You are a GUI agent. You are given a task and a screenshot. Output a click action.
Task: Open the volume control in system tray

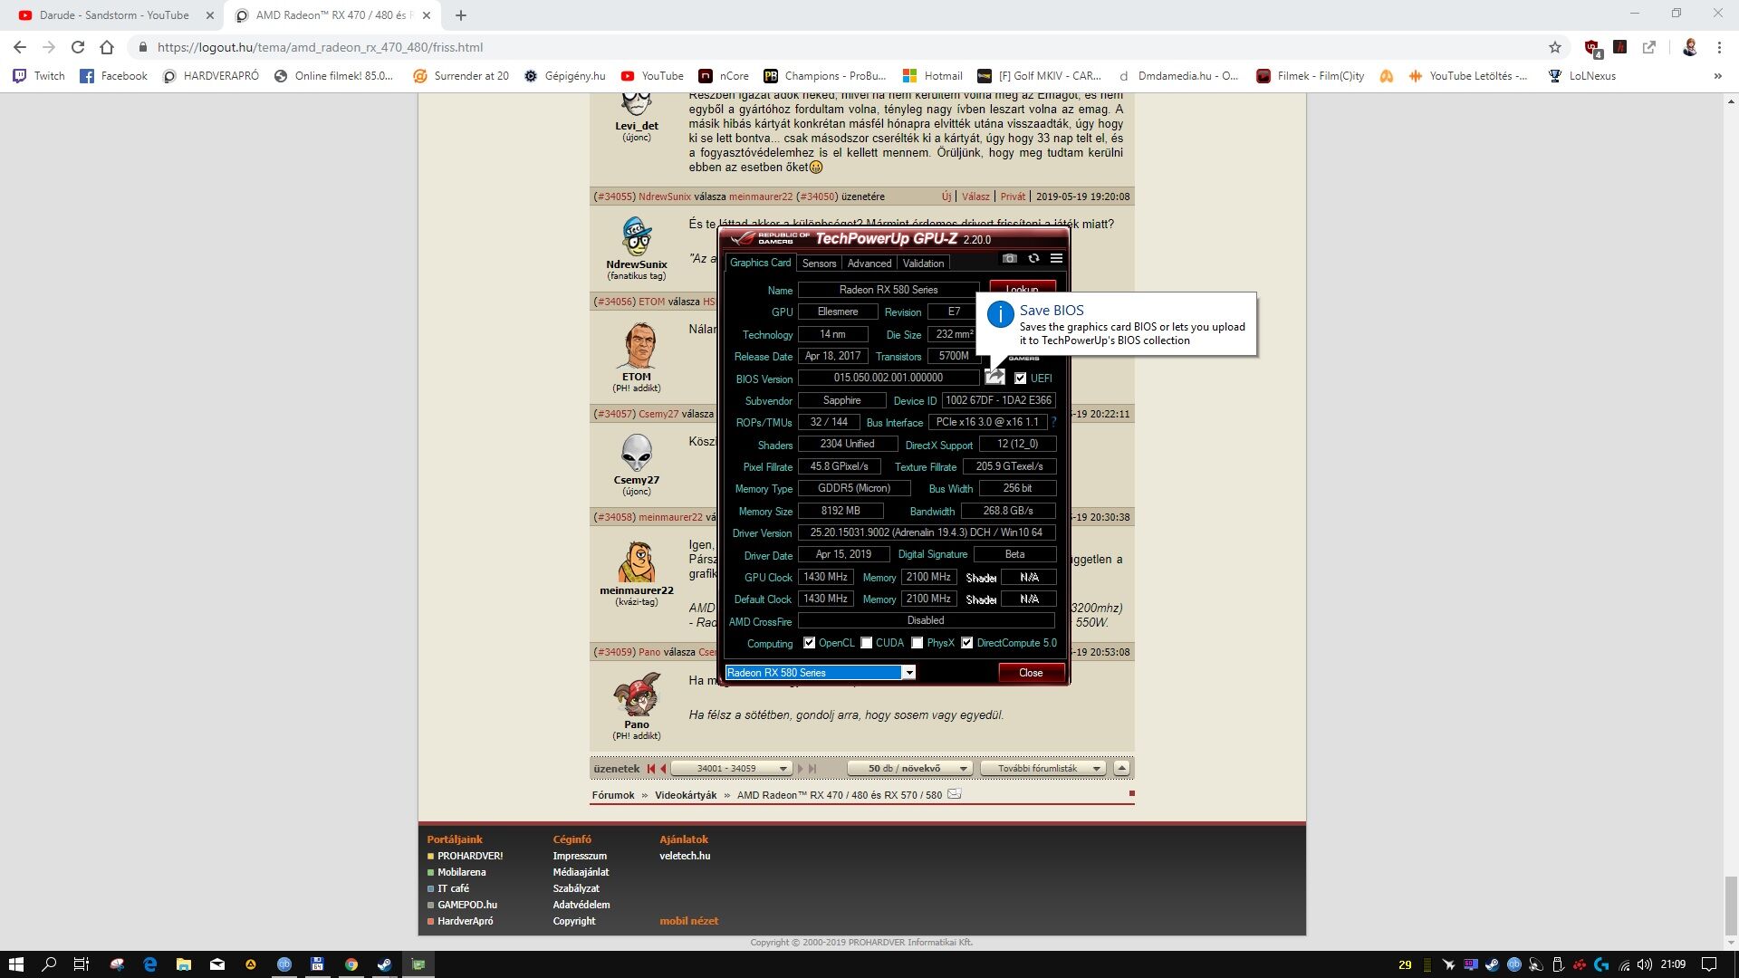coord(1644,964)
